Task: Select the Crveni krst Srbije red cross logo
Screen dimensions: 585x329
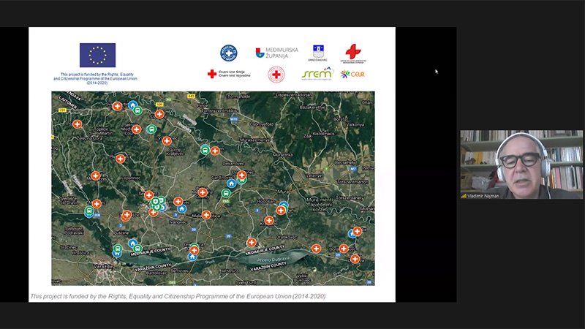Action: pyautogui.click(x=229, y=74)
